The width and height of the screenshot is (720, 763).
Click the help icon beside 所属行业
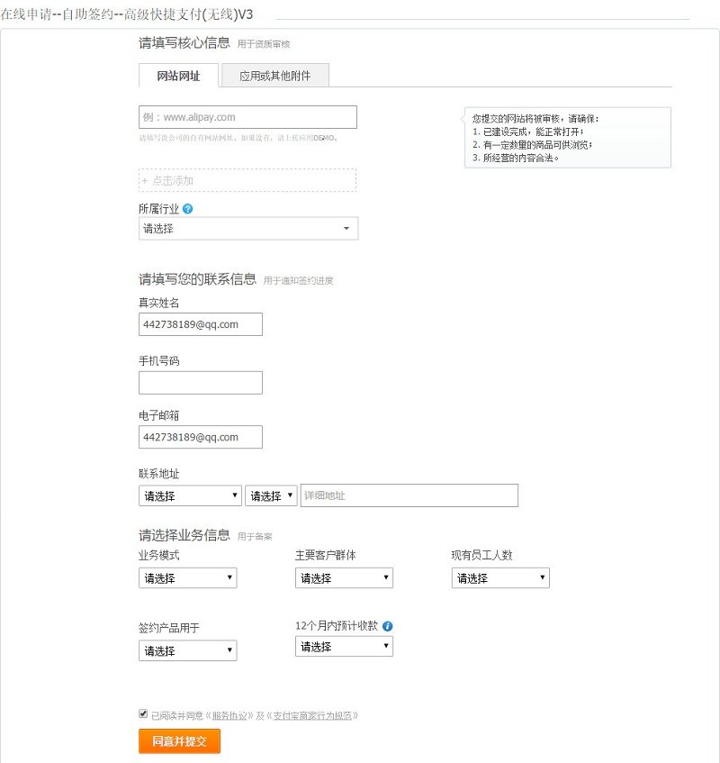tap(188, 209)
